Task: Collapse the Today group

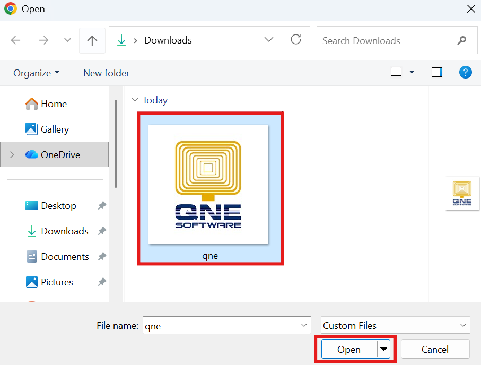Action: coord(135,99)
